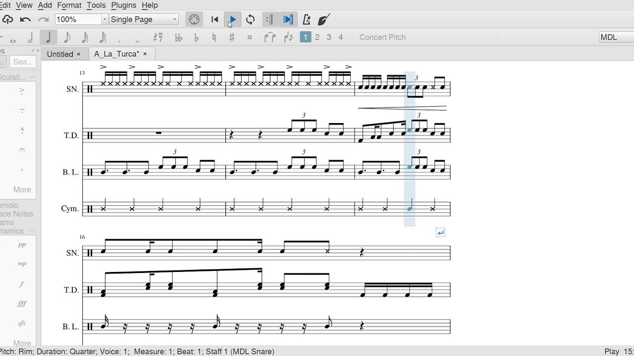Select voice 2
The width and height of the screenshot is (634, 356).
317,37
